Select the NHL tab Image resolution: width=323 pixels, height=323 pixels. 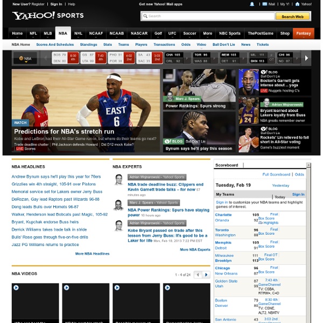[x=79, y=33]
